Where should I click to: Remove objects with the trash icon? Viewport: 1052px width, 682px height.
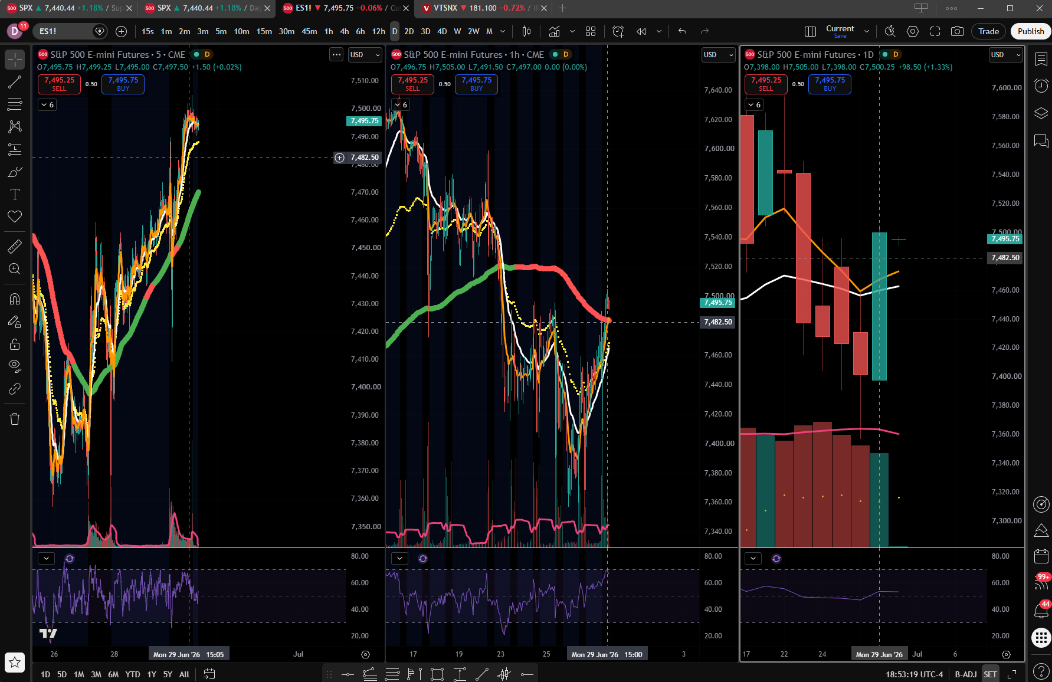click(x=15, y=419)
